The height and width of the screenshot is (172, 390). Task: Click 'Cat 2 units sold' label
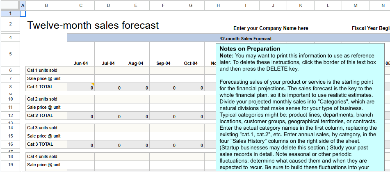click(x=42, y=99)
